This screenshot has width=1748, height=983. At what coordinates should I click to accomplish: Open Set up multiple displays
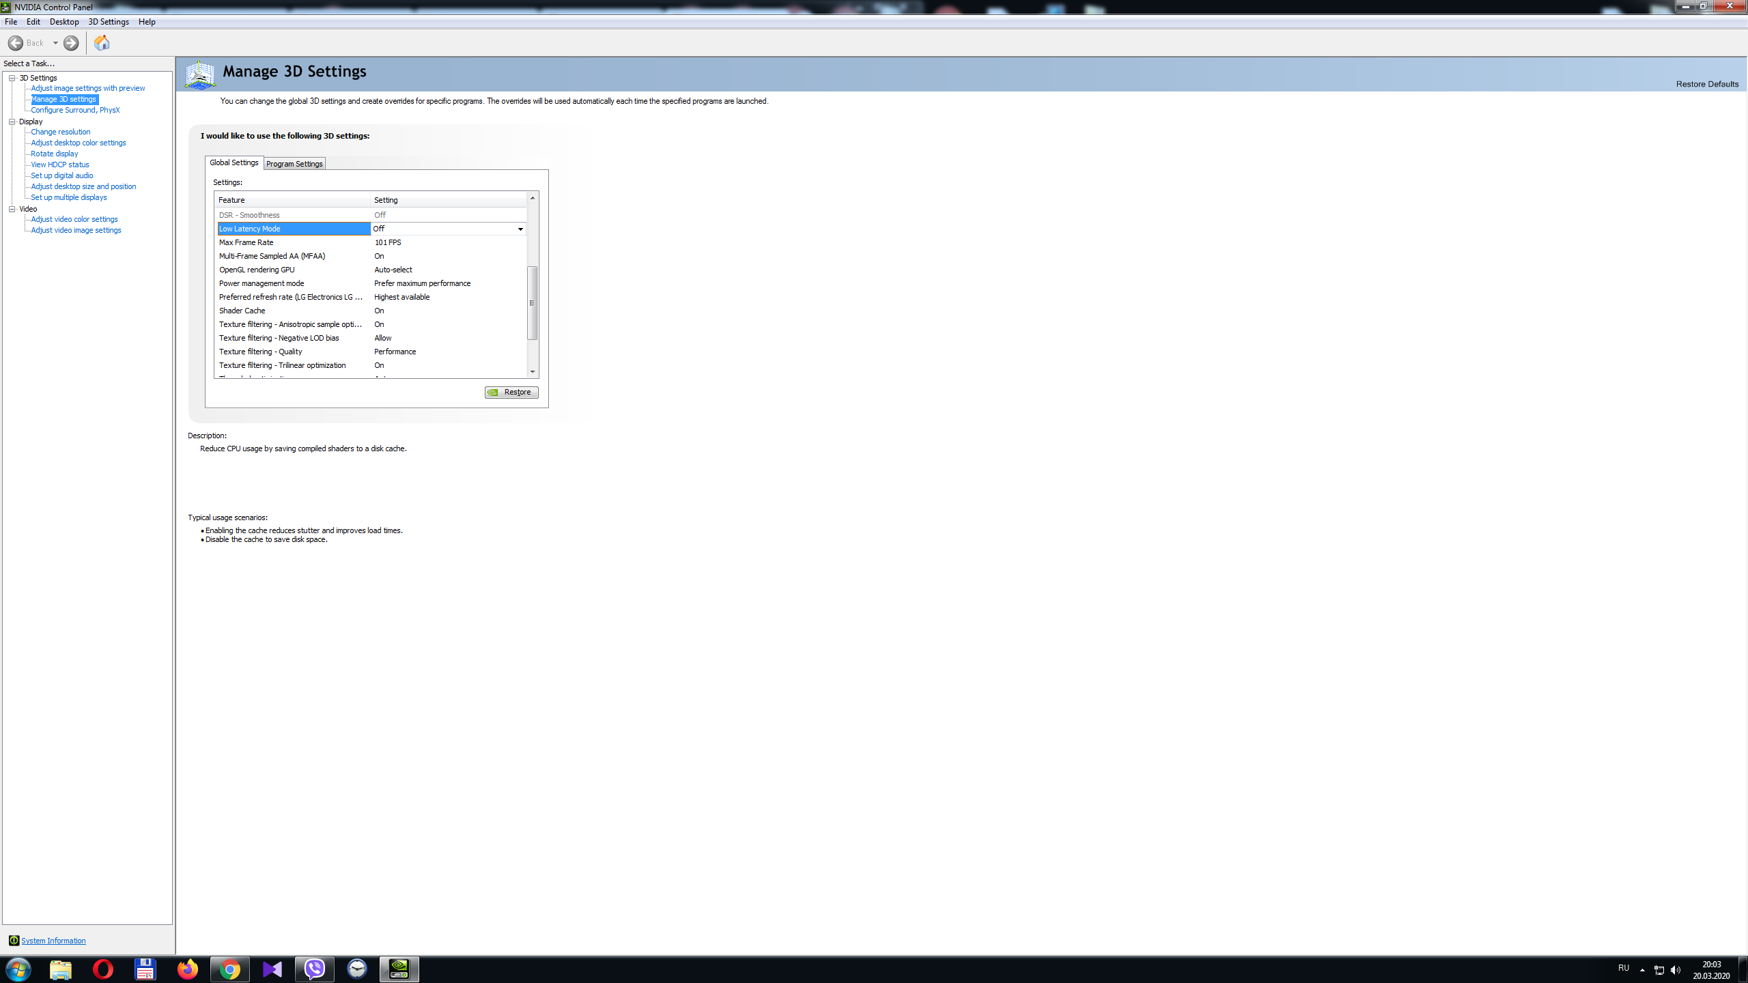(69, 197)
